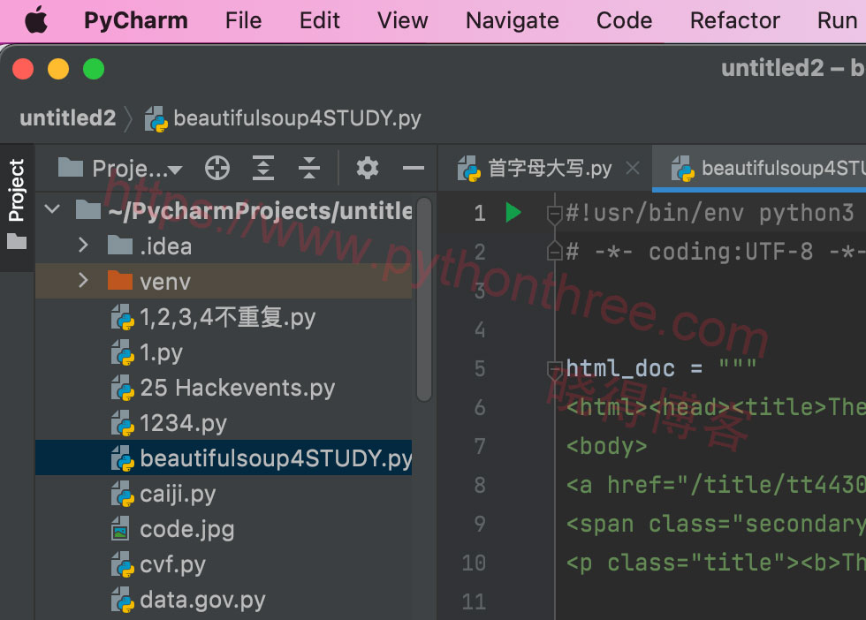This screenshot has width=866, height=620.
Task: Switch to the 首字母大写.py editor tab
Action: click(x=544, y=169)
